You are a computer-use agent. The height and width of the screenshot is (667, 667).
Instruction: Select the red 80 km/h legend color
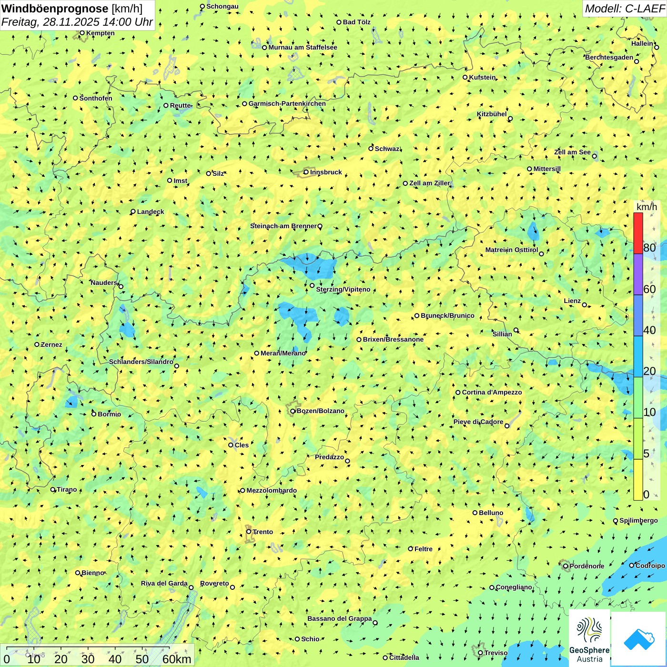point(638,233)
